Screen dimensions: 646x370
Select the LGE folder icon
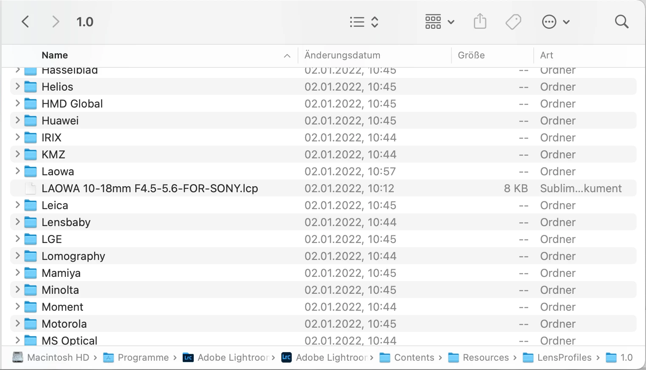click(31, 239)
